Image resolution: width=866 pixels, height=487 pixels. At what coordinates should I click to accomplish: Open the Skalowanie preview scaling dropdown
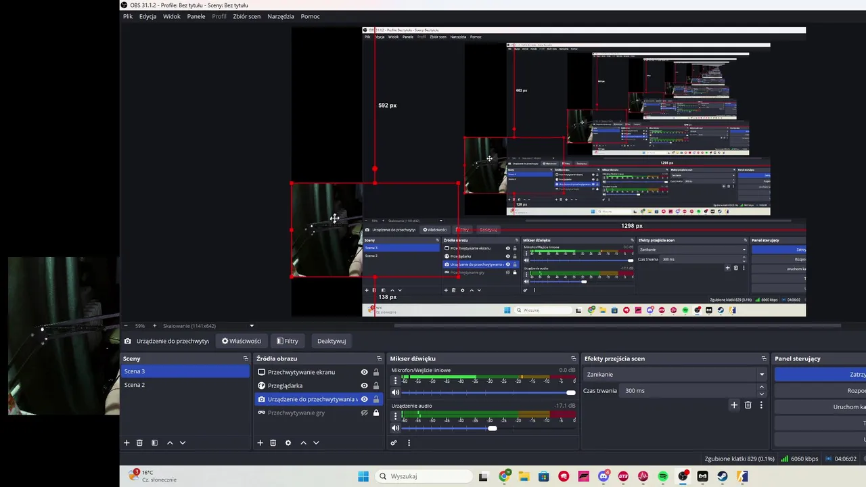tap(209, 326)
